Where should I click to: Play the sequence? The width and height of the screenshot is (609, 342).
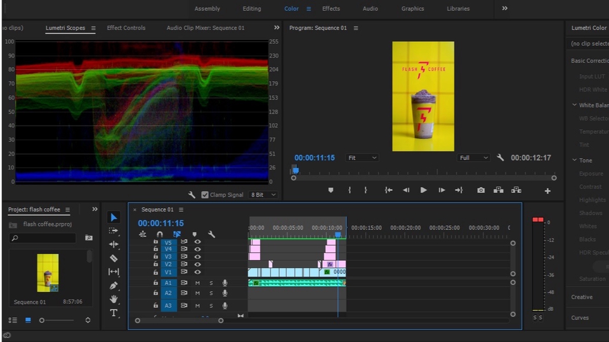pyautogui.click(x=423, y=190)
